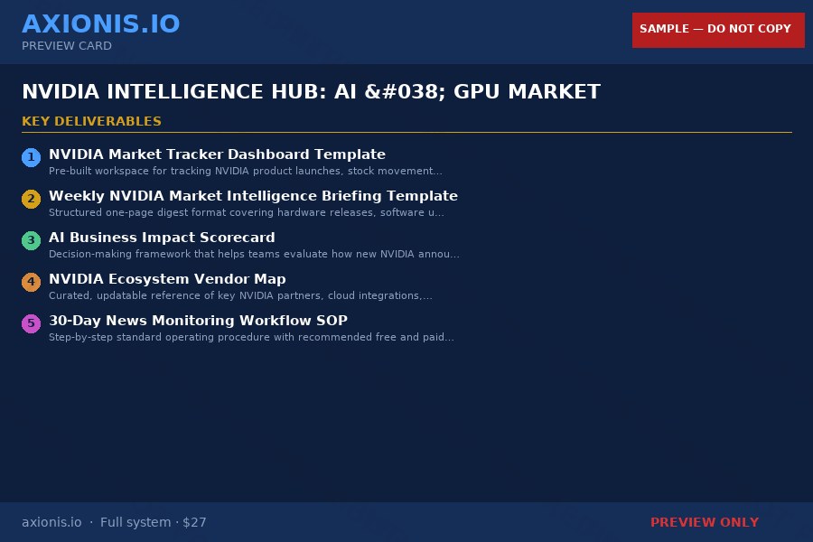Click the green circle 3 for AI Business Impact Scorecard
The height and width of the screenshot is (542, 813).
coord(31,240)
